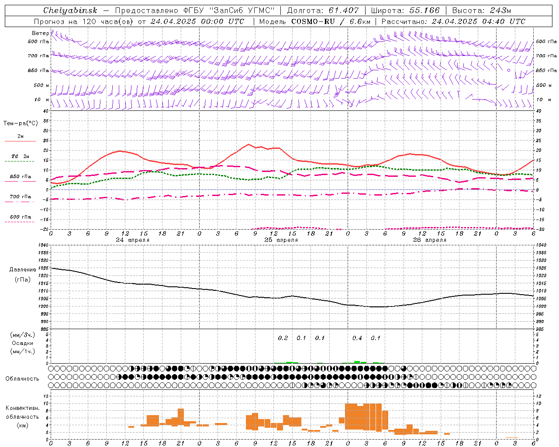Image resolution: width=559 pixels, height=447 pixels.
Task: Select the '25 апреля' date label
Action: [281, 240]
